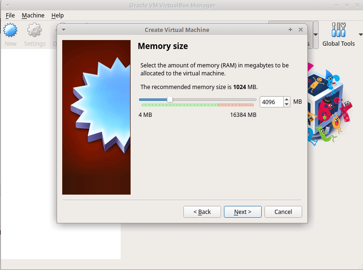Click the Memory size heading
Image resolution: width=363 pixels, height=270 pixels.
pos(163,46)
